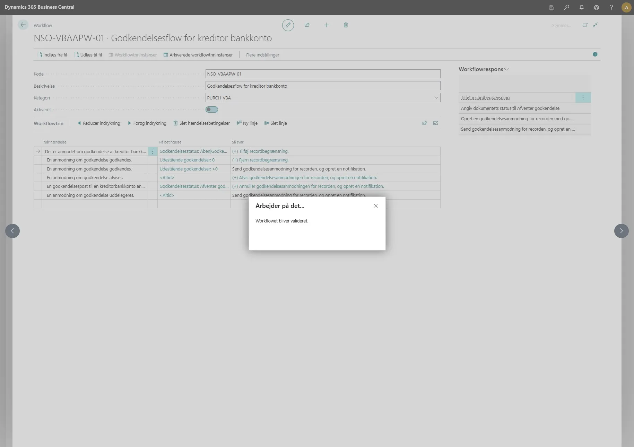
Task: Go to previous record arrow
Action: [x=12, y=231]
